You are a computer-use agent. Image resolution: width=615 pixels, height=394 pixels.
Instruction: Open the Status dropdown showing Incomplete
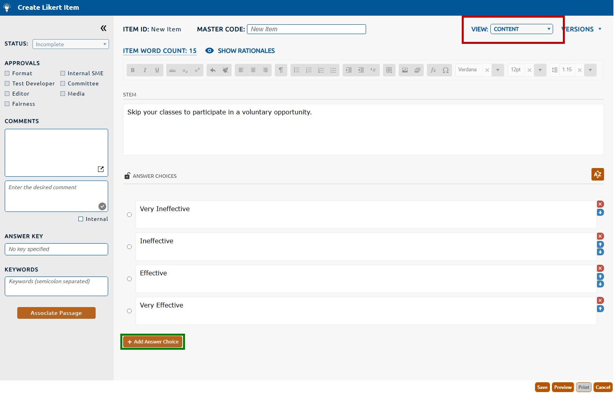pos(71,44)
